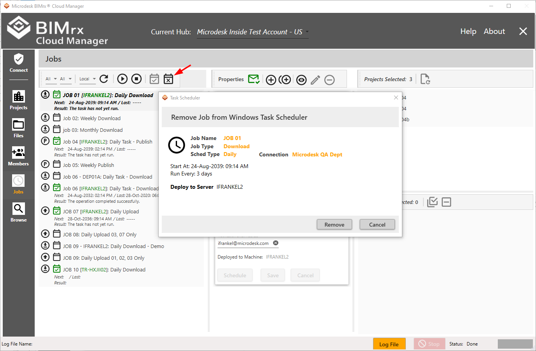536x351 pixels.
Task: Toggle the calendar checkbox for job 03 Monthly
Action: (57, 129)
